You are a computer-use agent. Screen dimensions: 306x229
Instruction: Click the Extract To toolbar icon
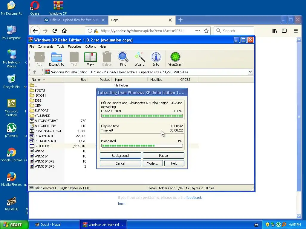coord(56,59)
